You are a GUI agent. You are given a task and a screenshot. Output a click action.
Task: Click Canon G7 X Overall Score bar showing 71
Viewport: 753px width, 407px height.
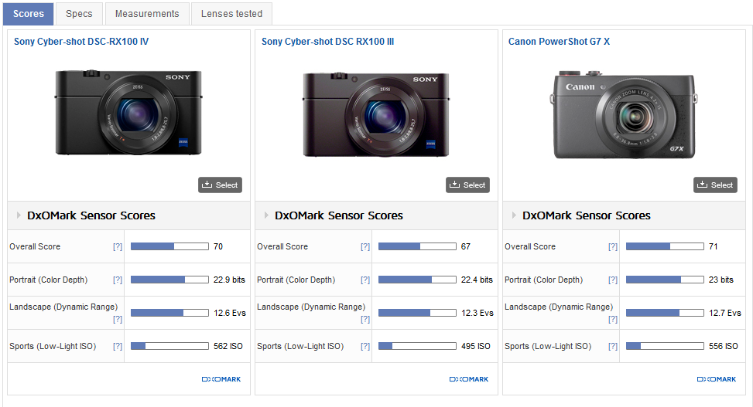(x=665, y=246)
